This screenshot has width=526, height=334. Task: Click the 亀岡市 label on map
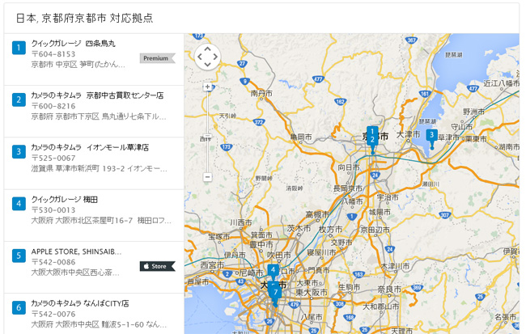coord(301,137)
